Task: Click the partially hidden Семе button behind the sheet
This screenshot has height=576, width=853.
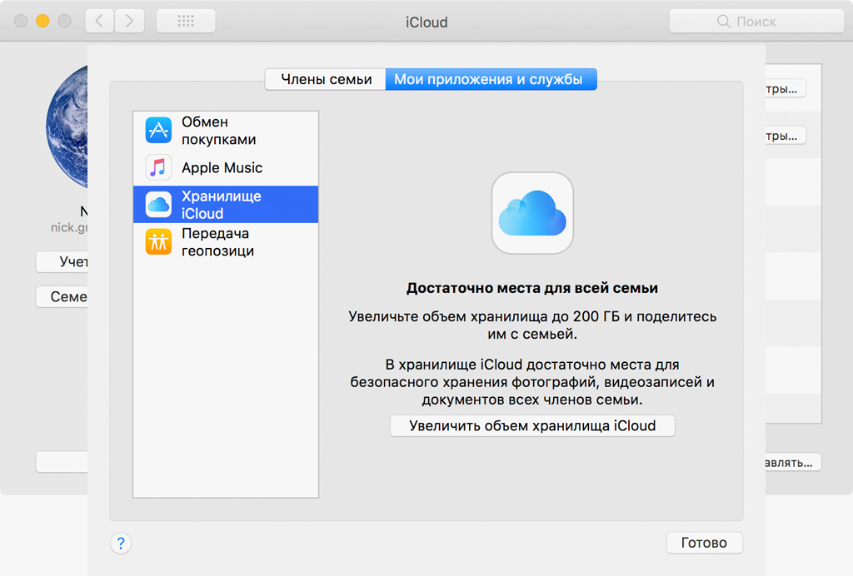Action: tap(62, 296)
